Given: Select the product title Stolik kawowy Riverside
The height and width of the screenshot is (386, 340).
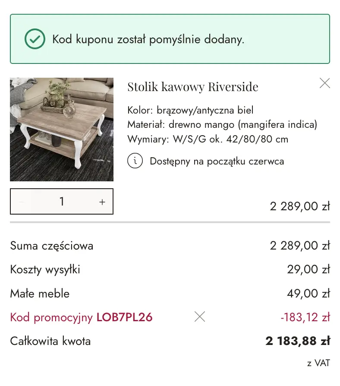Looking at the screenshot, I should pos(193,87).
